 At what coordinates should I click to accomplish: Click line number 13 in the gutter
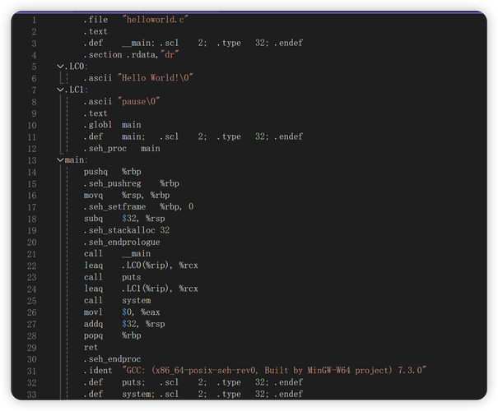click(31, 160)
